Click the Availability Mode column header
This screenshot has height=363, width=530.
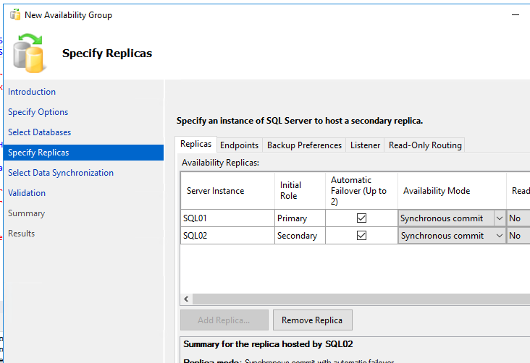[452, 191]
